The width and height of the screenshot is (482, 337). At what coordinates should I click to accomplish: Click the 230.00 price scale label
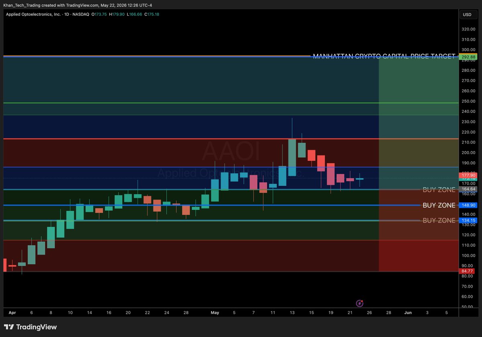pyautogui.click(x=469, y=122)
